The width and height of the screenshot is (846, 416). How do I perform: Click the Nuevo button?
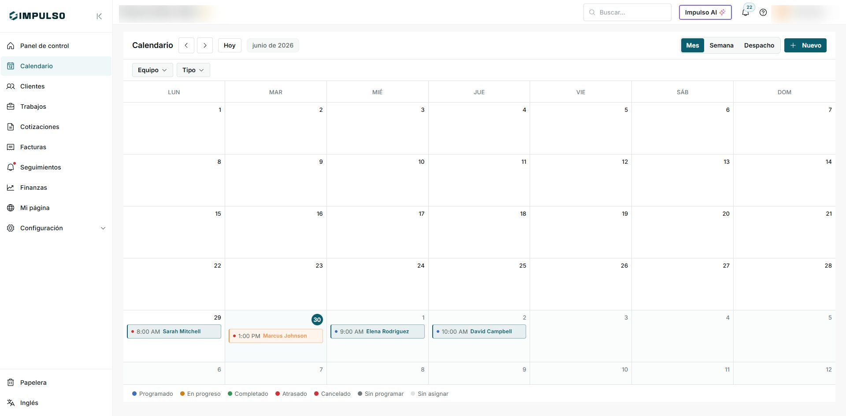805,45
